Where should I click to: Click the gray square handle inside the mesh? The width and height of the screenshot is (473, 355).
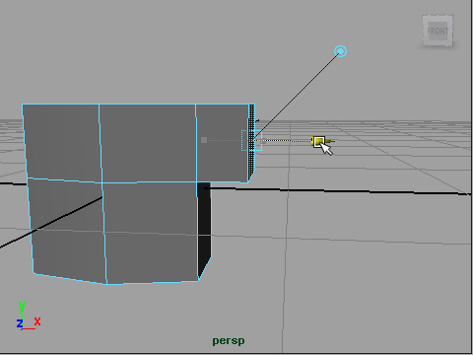(204, 140)
